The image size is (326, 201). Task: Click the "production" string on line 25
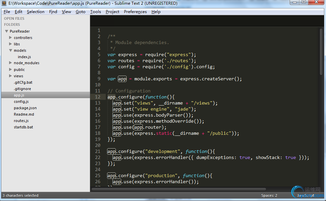point(161,176)
